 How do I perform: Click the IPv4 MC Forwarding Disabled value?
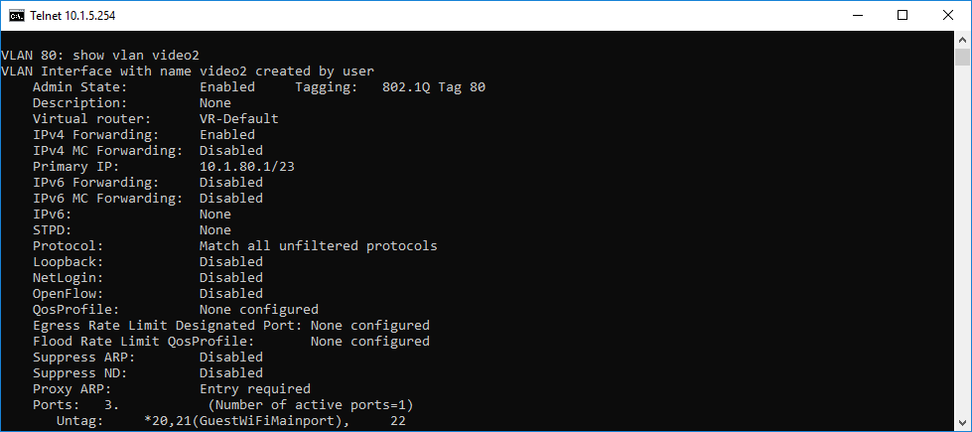tap(230, 151)
